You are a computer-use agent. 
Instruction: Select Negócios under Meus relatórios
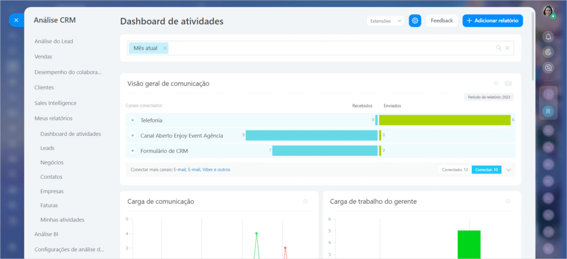(52, 162)
